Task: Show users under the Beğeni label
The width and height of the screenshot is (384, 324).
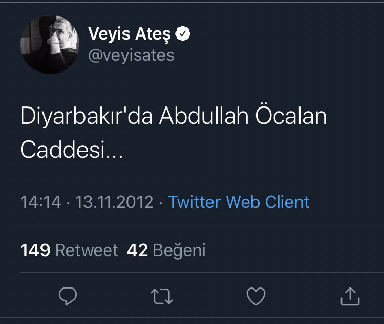Action: pyautogui.click(x=179, y=250)
